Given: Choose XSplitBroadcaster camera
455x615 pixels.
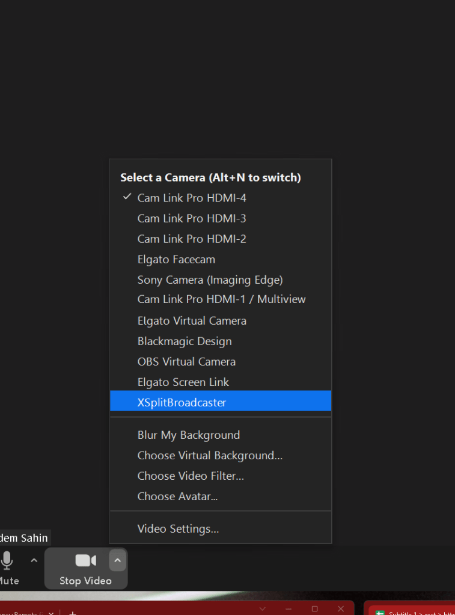Looking at the screenshot, I should 221,401.
